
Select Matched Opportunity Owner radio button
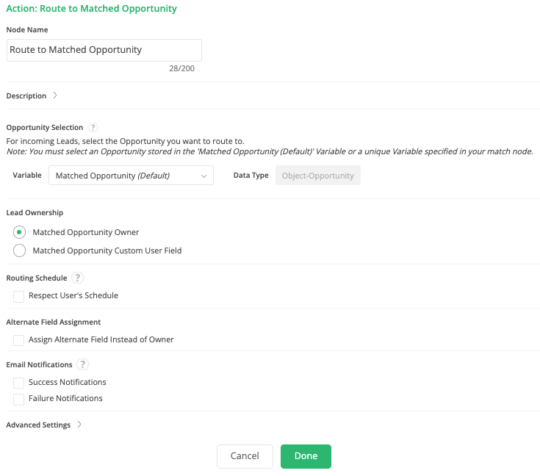click(x=19, y=232)
